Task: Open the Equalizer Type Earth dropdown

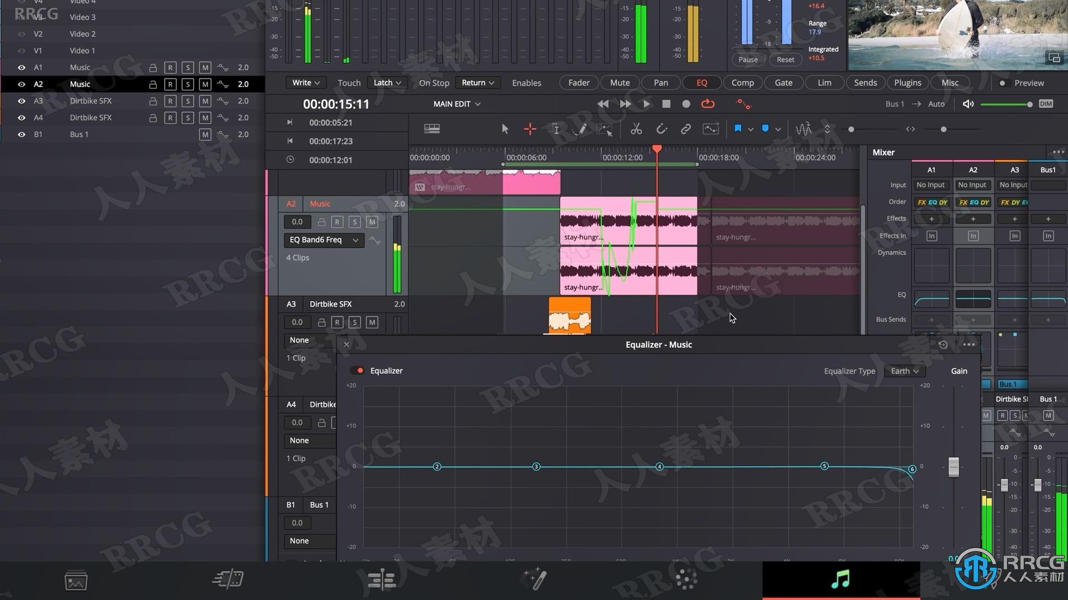Action: point(904,371)
